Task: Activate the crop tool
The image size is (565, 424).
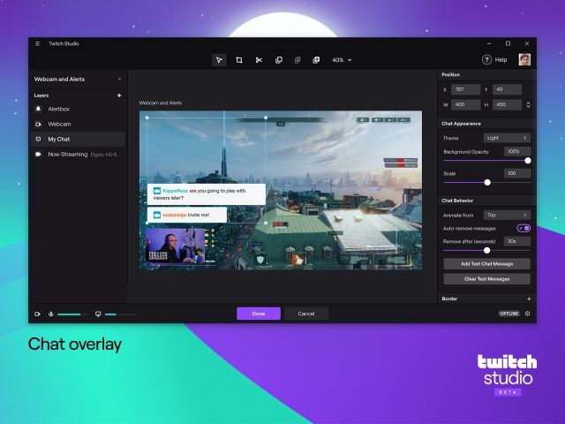Action: pyautogui.click(x=239, y=60)
